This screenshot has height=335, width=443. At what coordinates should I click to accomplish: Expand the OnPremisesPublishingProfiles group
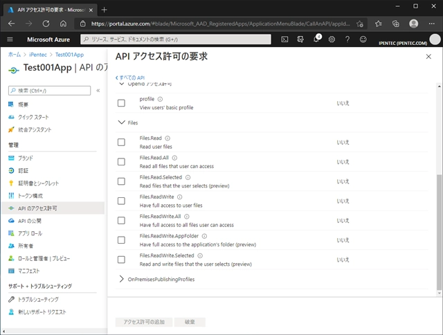pos(122,279)
